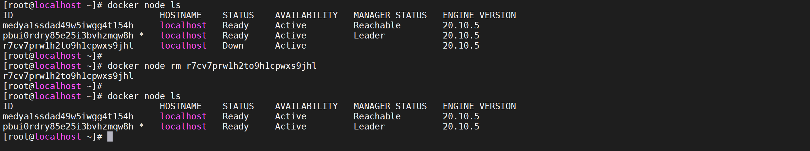810x151 pixels.
Task: Click "Active" availability in the Down node's row
Action: tap(290, 46)
